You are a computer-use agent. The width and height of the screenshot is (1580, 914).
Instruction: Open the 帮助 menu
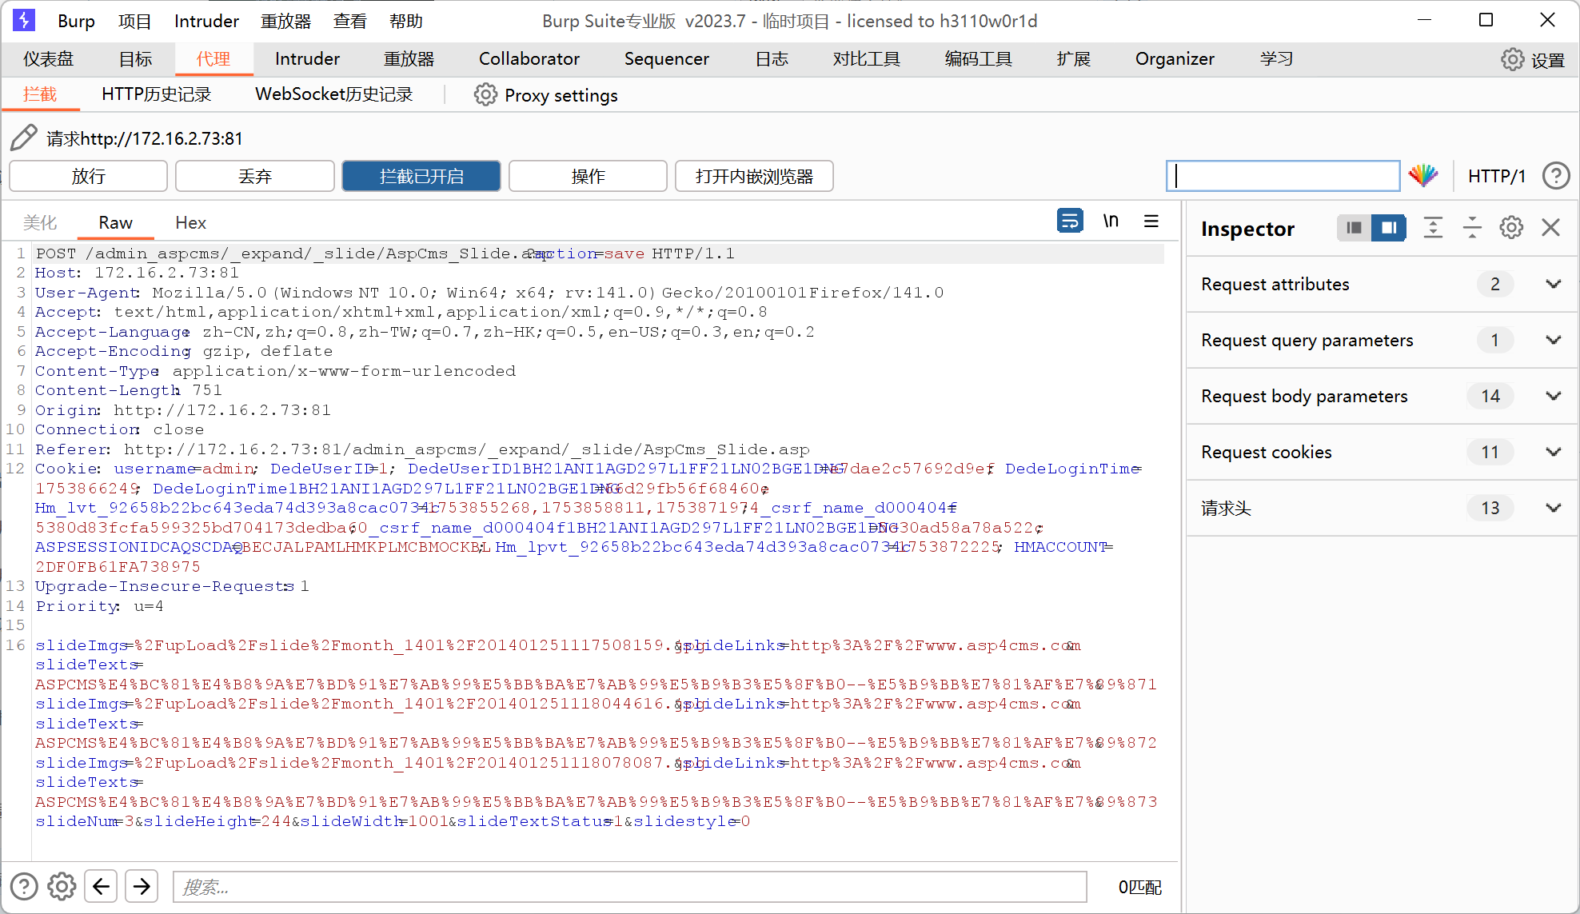(406, 21)
